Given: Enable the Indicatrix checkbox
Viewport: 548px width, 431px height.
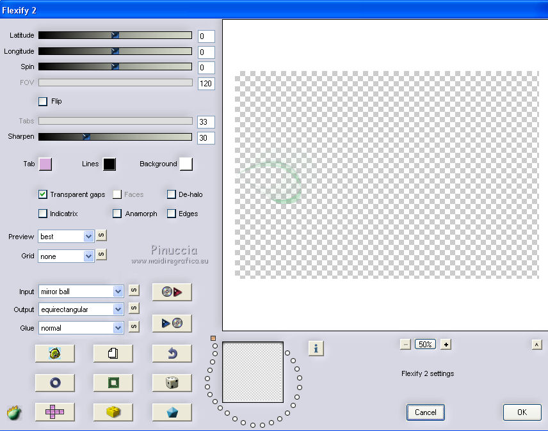Looking at the screenshot, I should point(43,213).
